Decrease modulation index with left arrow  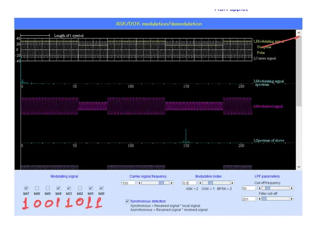point(200,183)
